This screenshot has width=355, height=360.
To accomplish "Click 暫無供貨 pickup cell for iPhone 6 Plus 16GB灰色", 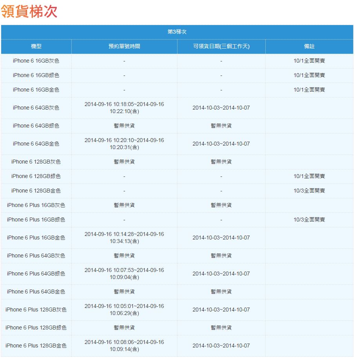I will point(221,205).
